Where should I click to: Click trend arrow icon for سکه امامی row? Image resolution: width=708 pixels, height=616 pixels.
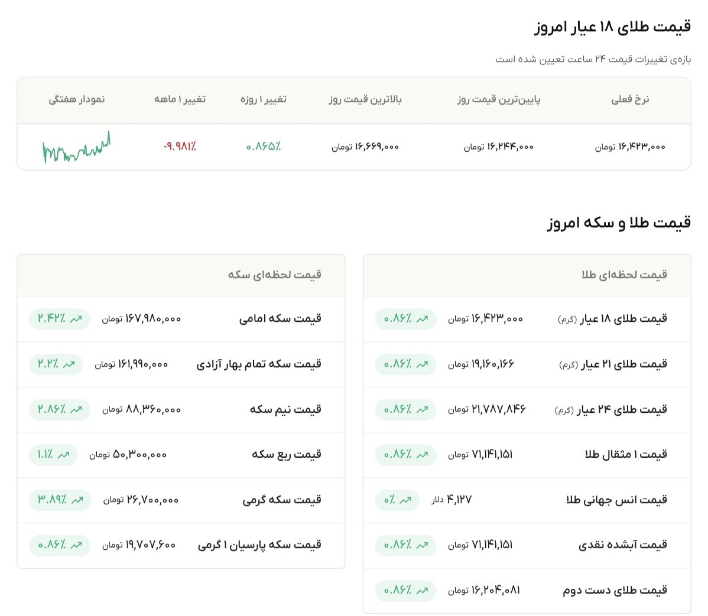[76, 319]
